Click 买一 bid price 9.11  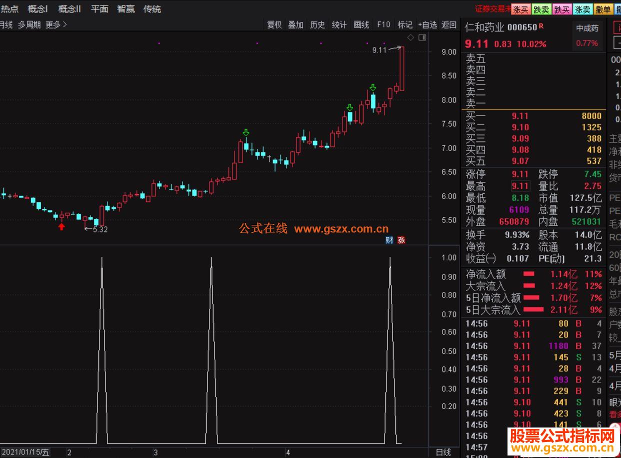pos(520,116)
